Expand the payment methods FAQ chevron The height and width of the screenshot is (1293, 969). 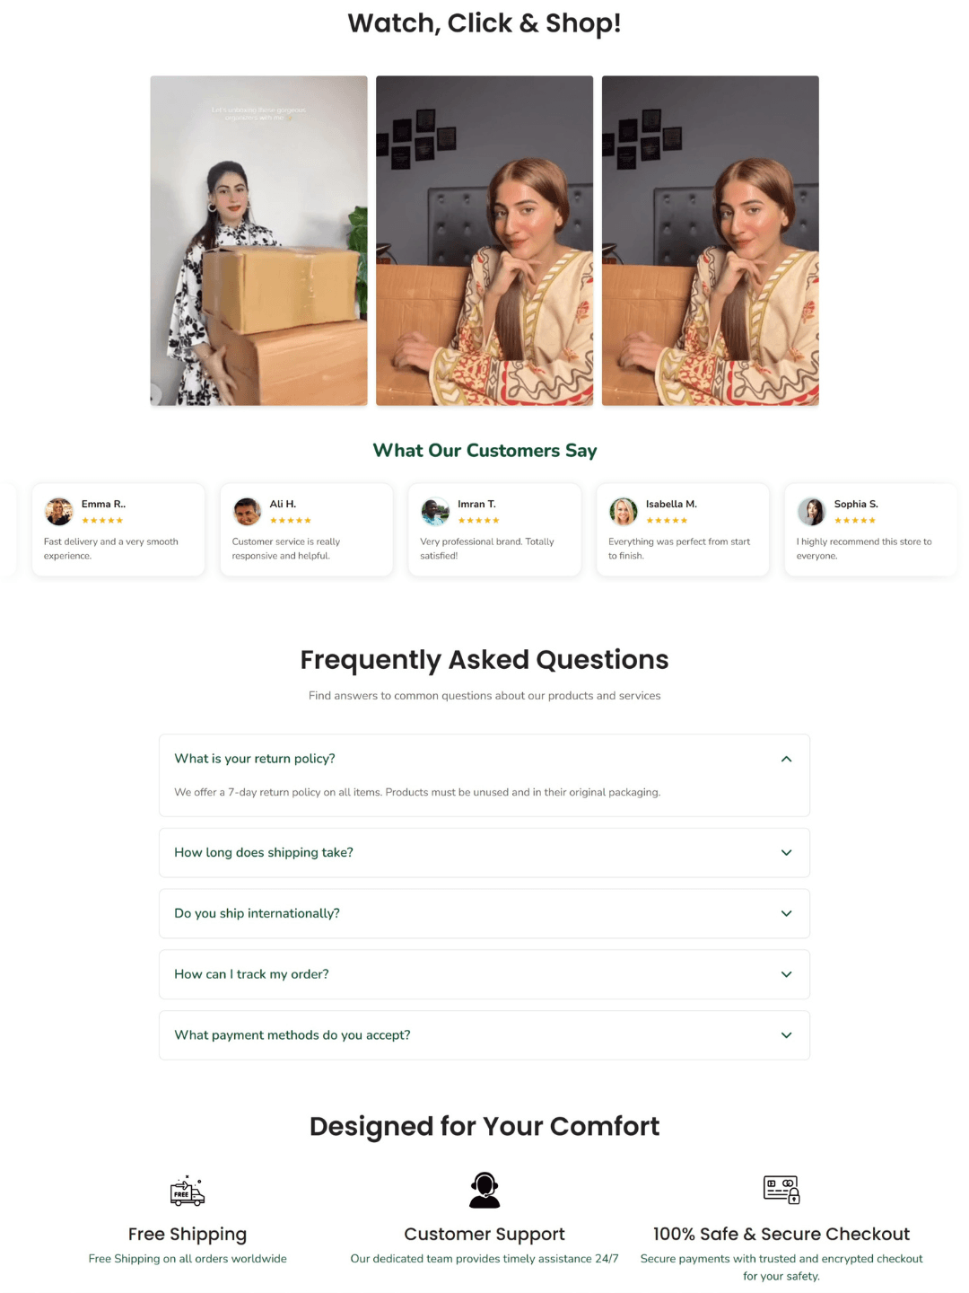786,1035
